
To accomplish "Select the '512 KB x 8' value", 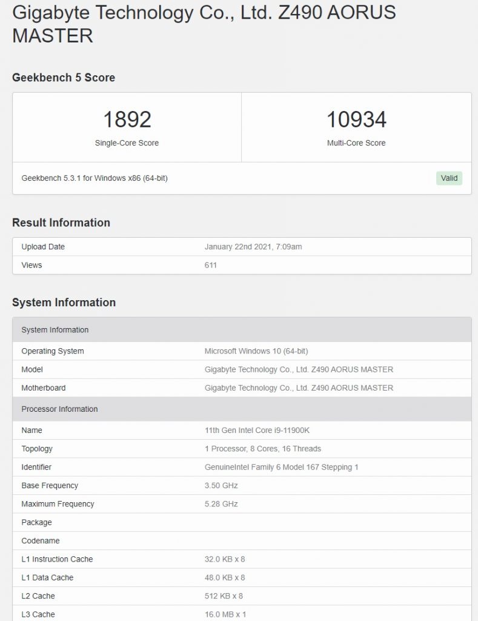I will click(x=224, y=596).
